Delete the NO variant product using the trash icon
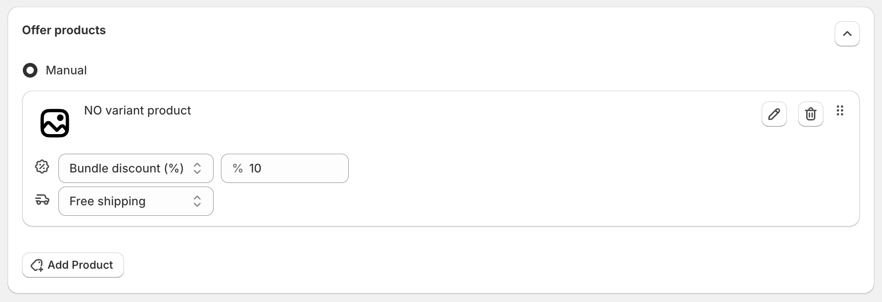This screenshot has height=302, width=882. tap(810, 114)
